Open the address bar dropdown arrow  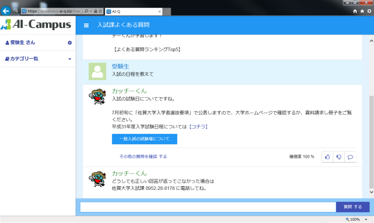pos(91,11)
